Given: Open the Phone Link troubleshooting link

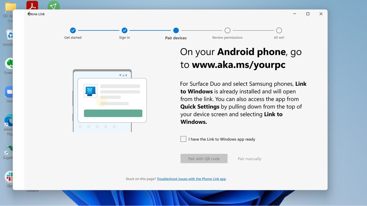Looking at the screenshot, I should click(x=191, y=179).
